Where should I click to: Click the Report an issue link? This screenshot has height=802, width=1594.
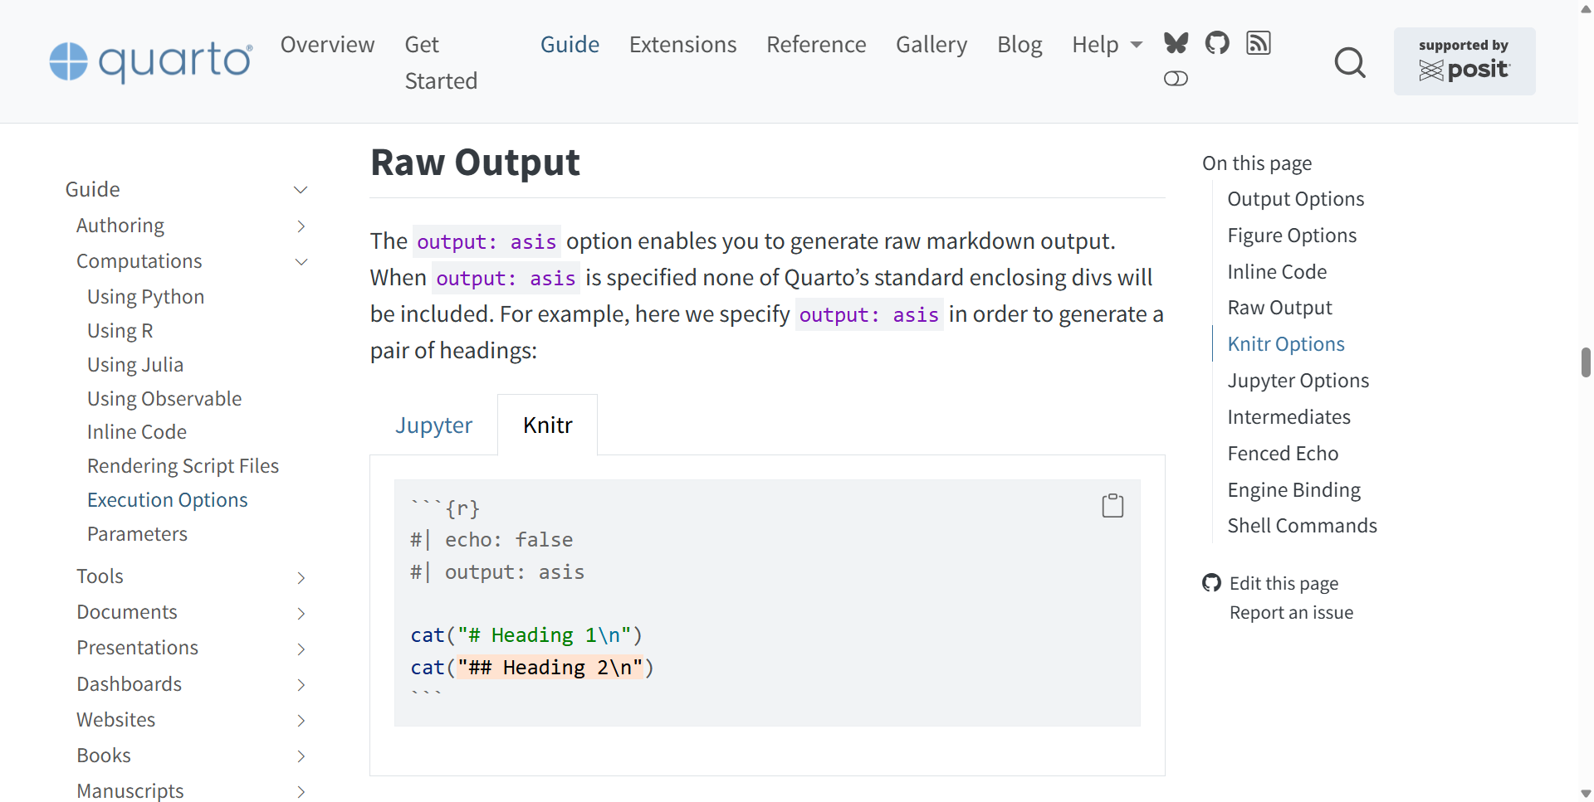(x=1290, y=612)
